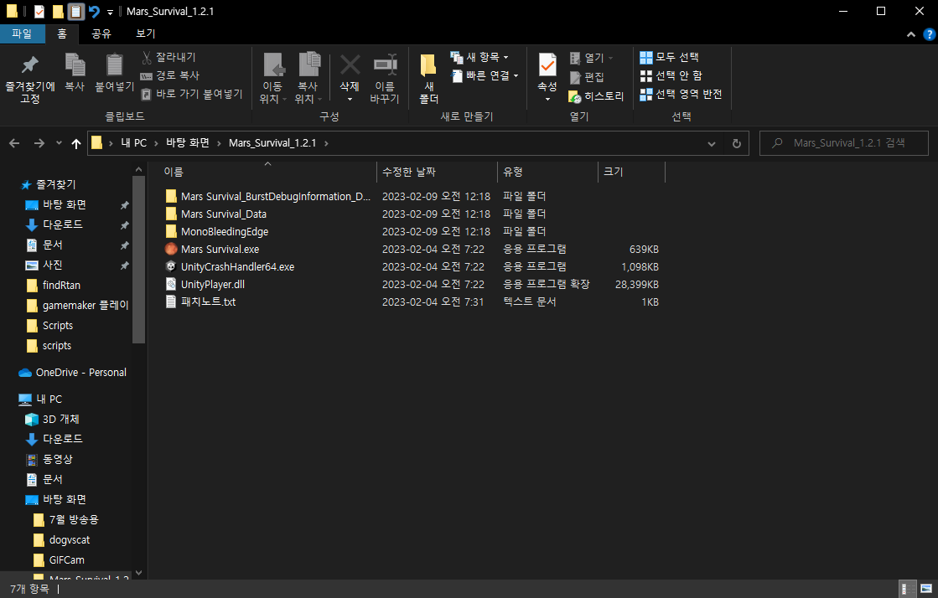
Task: Sort by Name (이름) column header
Action: tap(174, 172)
